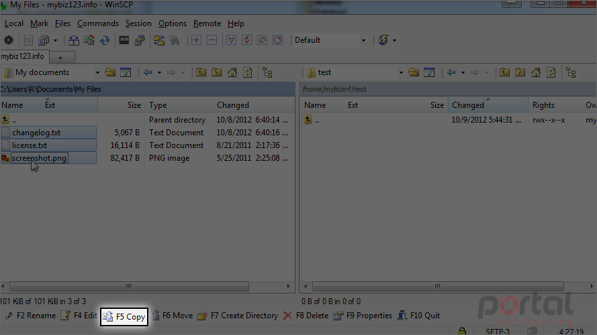This screenshot has height=335, width=597.
Task: Click the Synchronize toolbar icon
Action: [89, 40]
